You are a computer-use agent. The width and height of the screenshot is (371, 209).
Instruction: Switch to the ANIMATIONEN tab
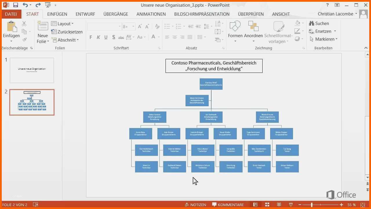(x=151, y=14)
